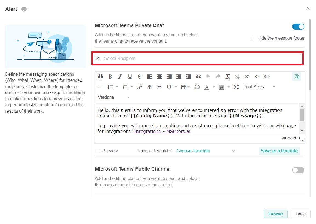Click the info icon beside Alert title
Image resolution: width=316 pixels, height=224 pixels.
[x=24, y=9]
